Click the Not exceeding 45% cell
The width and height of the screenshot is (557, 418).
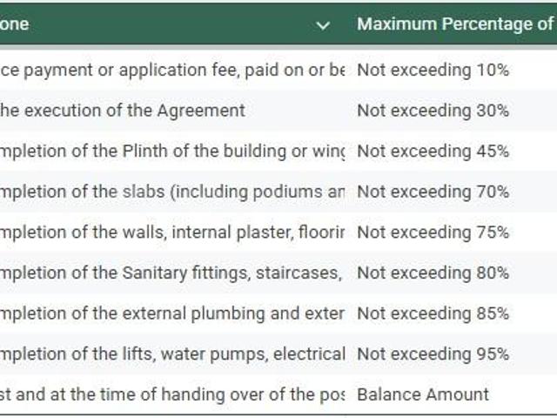(x=433, y=152)
